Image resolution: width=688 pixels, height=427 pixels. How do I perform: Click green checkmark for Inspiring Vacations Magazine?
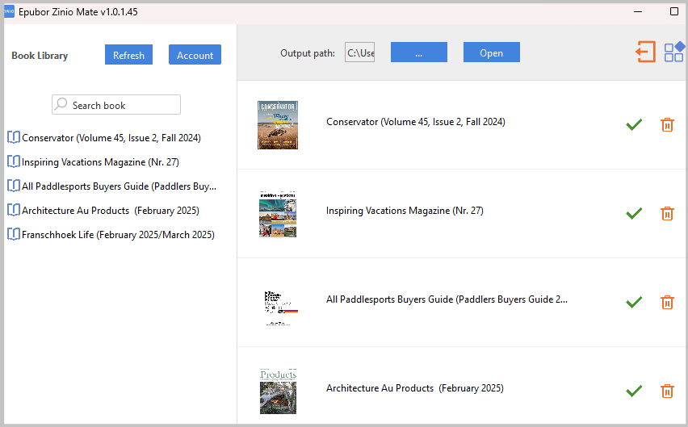tap(634, 213)
